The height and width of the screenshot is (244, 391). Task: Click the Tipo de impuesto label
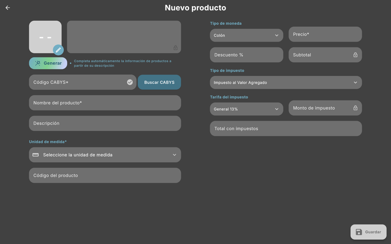point(227,70)
